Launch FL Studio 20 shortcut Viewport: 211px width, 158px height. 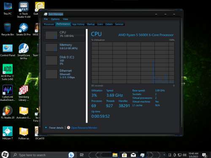tap(8, 113)
